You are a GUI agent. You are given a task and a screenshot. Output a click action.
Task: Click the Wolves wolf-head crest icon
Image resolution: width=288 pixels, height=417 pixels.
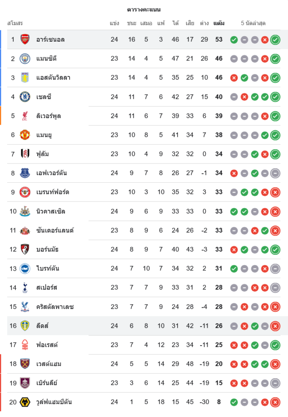(x=25, y=402)
